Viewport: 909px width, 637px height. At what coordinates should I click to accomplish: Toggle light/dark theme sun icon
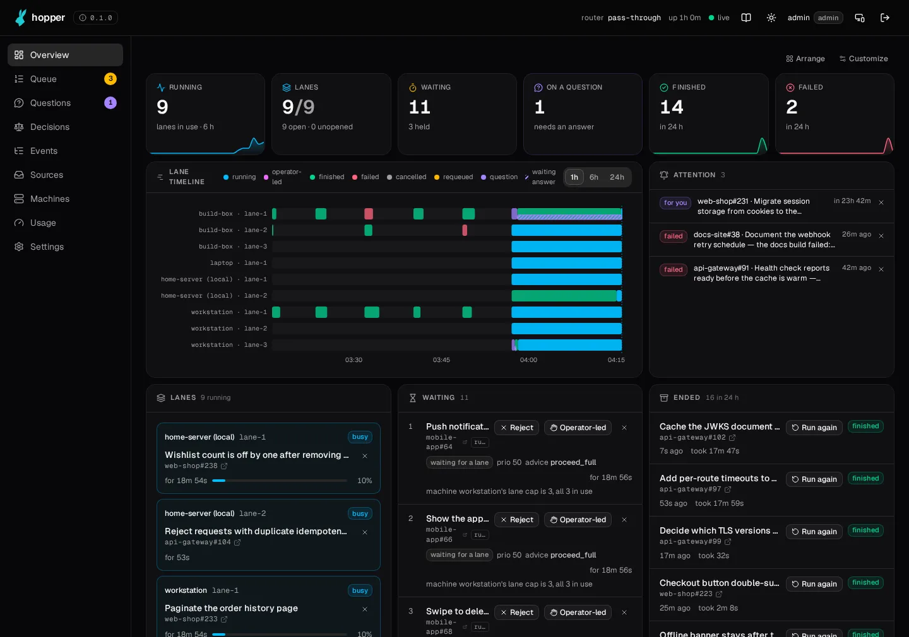click(x=771, y=18)
